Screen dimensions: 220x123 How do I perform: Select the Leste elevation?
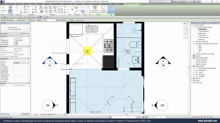pos(200,46)
